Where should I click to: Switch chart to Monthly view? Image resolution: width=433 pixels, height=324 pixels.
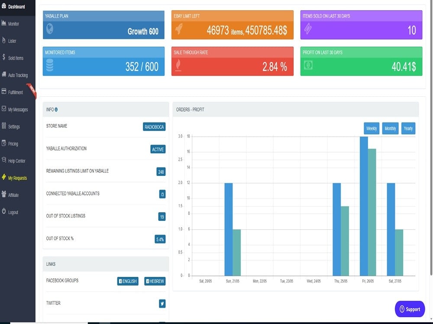coord(390,128)
